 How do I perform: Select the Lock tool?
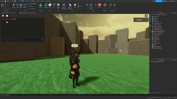(80, 6)
